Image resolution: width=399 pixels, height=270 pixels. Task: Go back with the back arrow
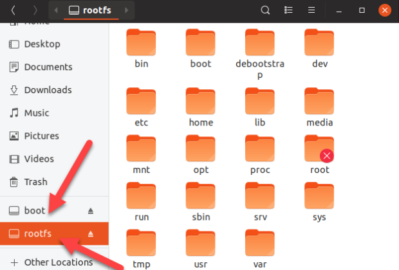tap(14, 10)
